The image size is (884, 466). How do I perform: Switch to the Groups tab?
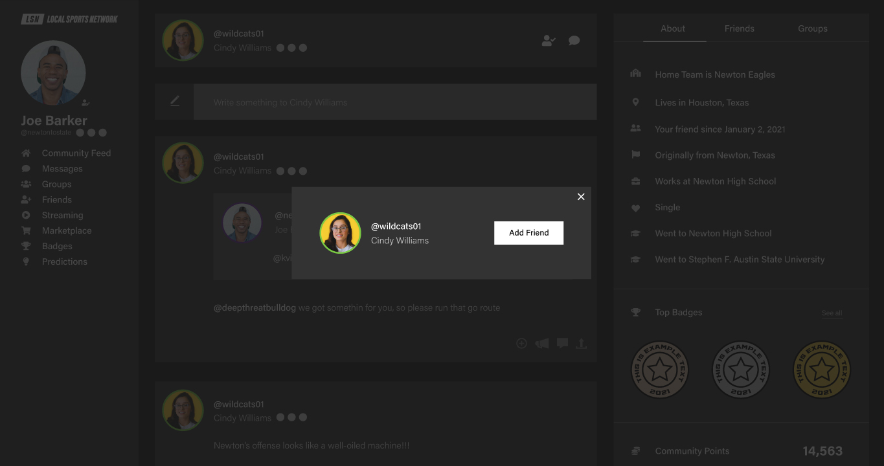812,28
